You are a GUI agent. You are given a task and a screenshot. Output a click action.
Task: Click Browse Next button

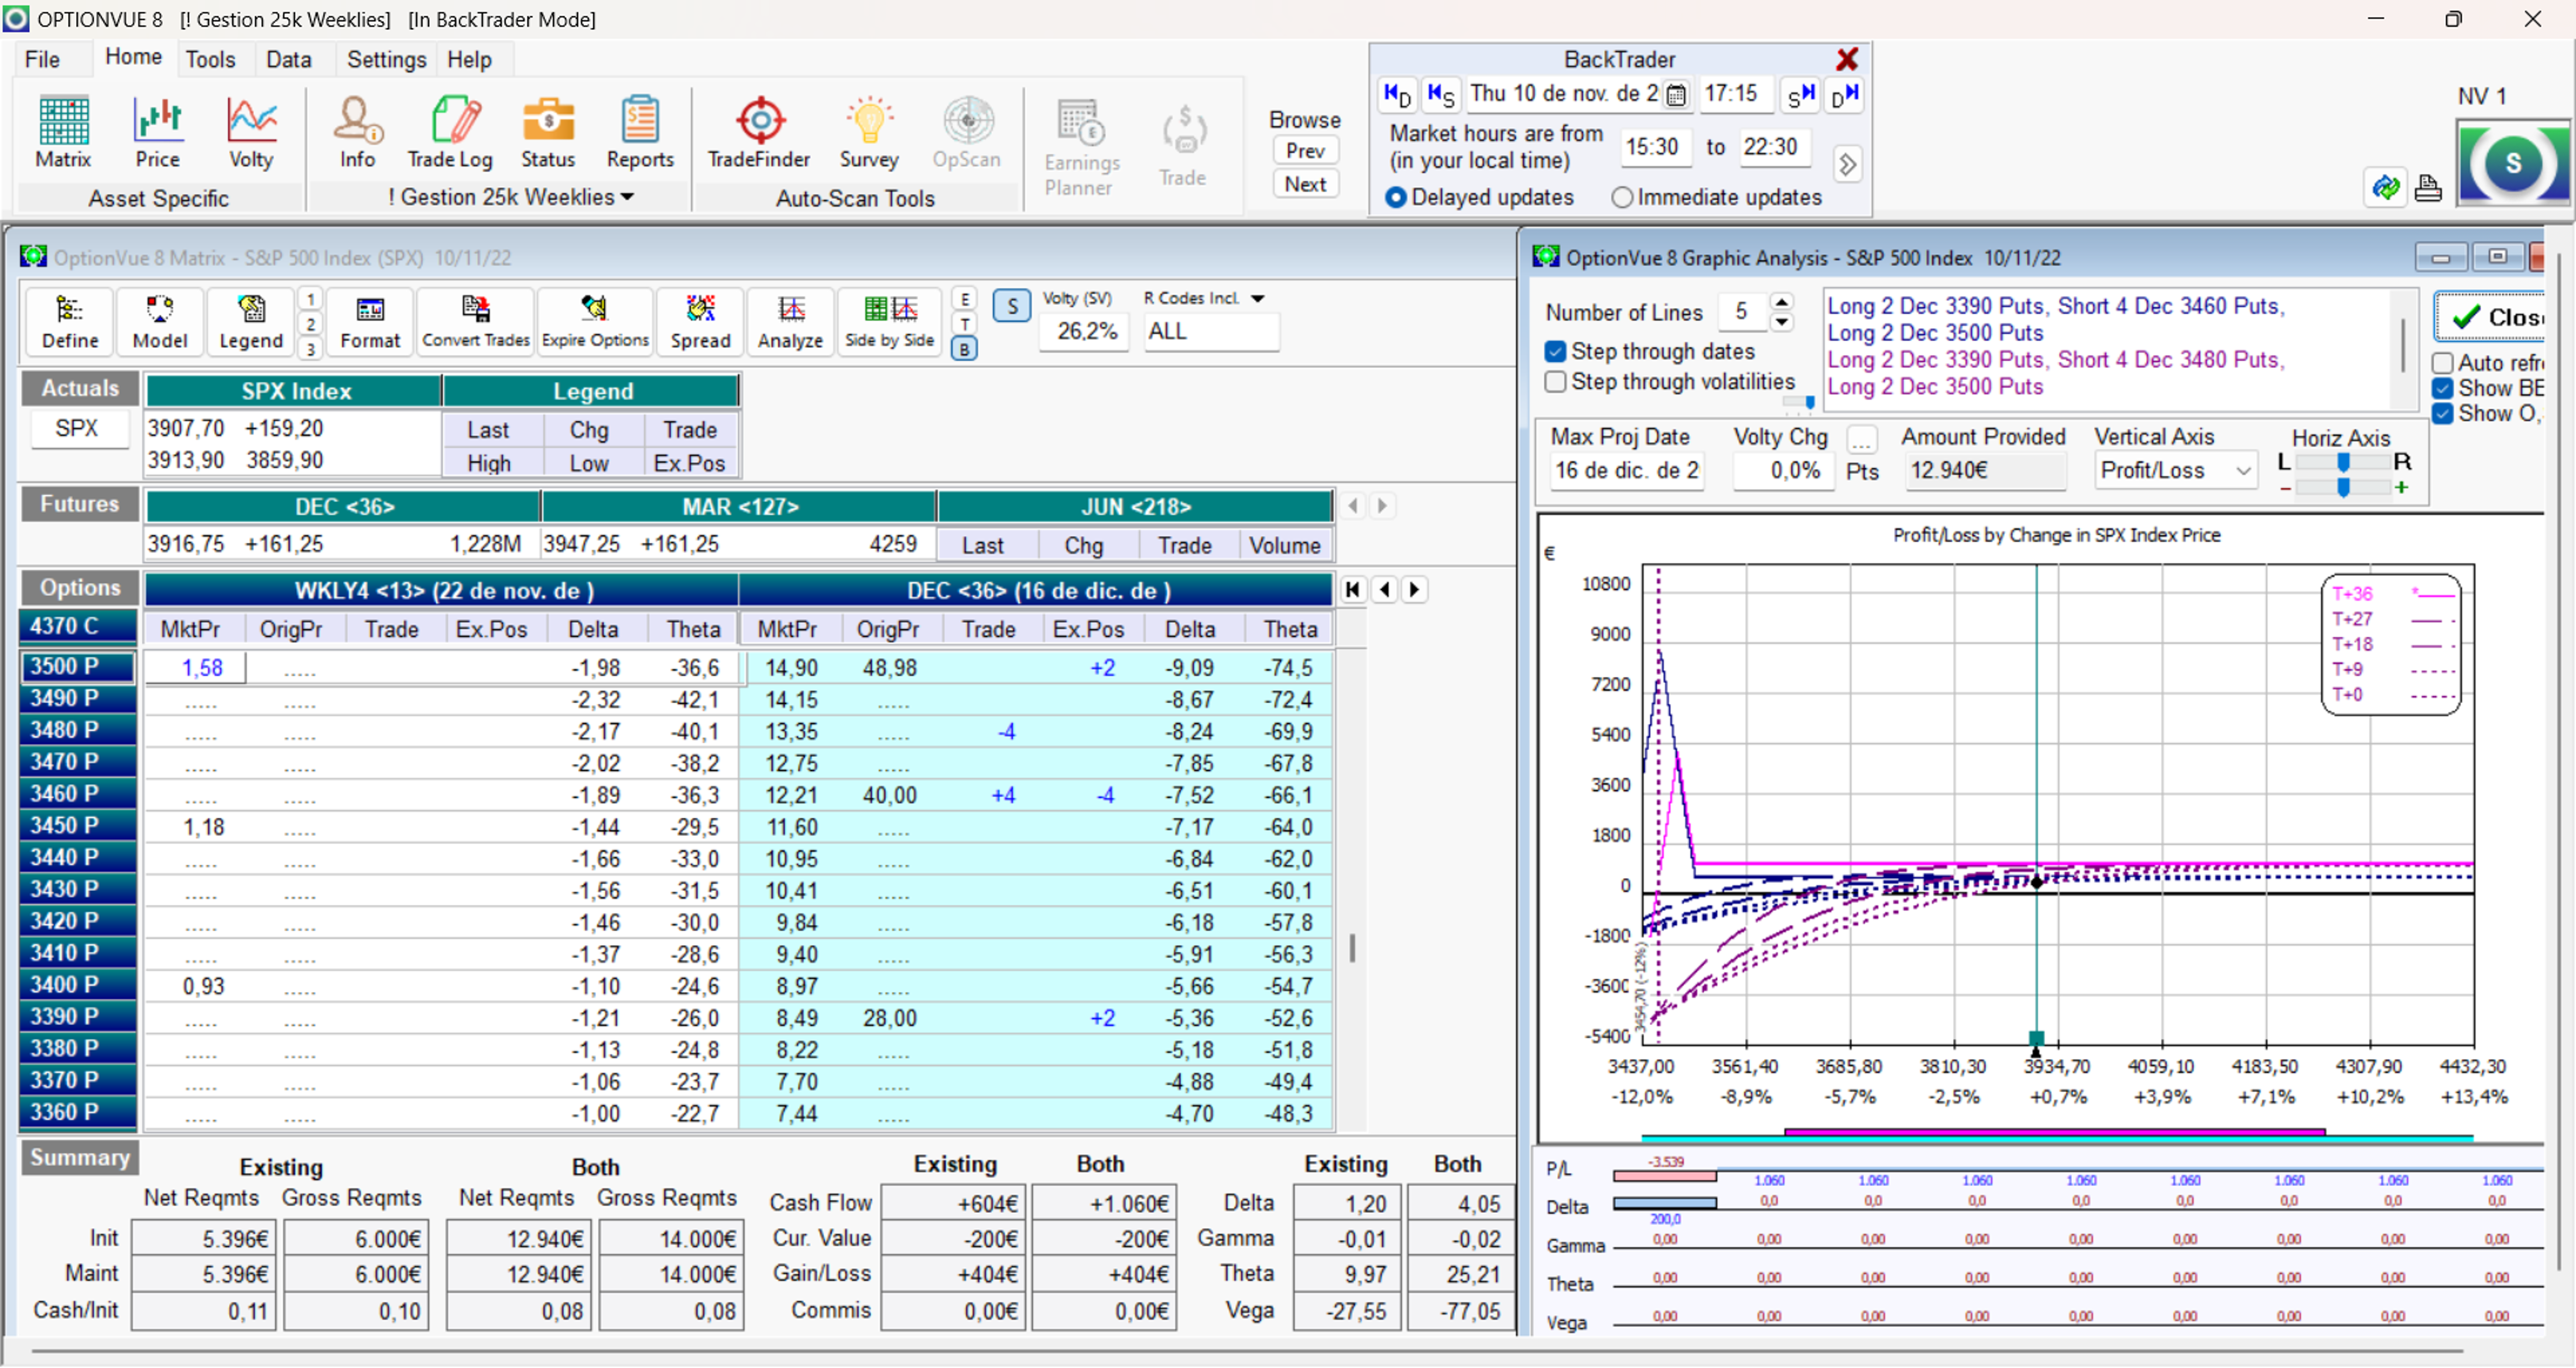click(x=1305, y=185)
